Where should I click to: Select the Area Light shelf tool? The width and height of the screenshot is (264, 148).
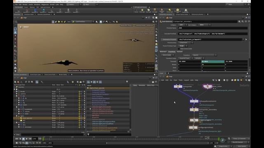(x=155, y=11)
